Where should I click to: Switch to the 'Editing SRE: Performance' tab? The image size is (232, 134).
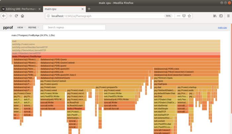pyautogui.click(x=22, y=9)
